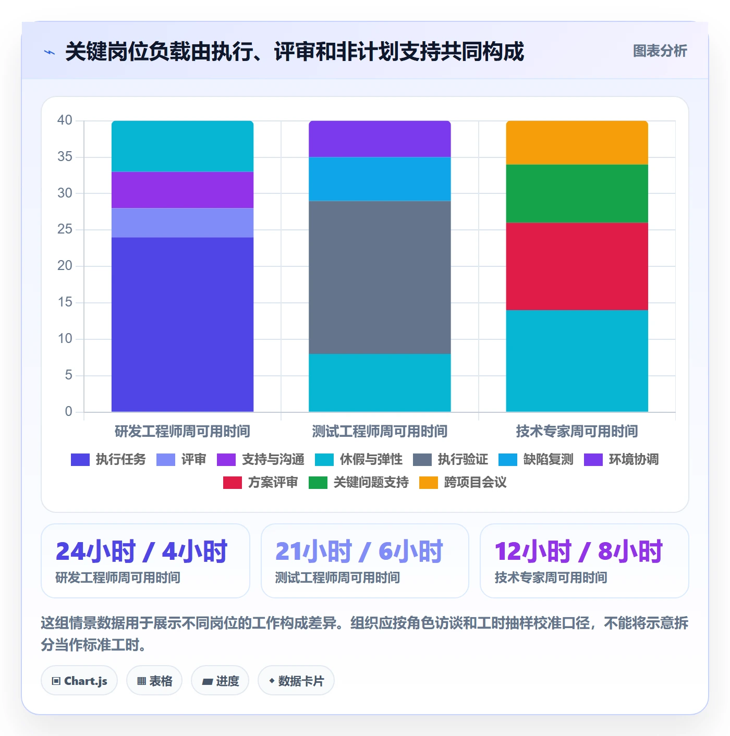Screen dimensions: 730x736
Task: Hide the 执行验证 series in legend
Action: pyautogui.click(x=451, y=459)
